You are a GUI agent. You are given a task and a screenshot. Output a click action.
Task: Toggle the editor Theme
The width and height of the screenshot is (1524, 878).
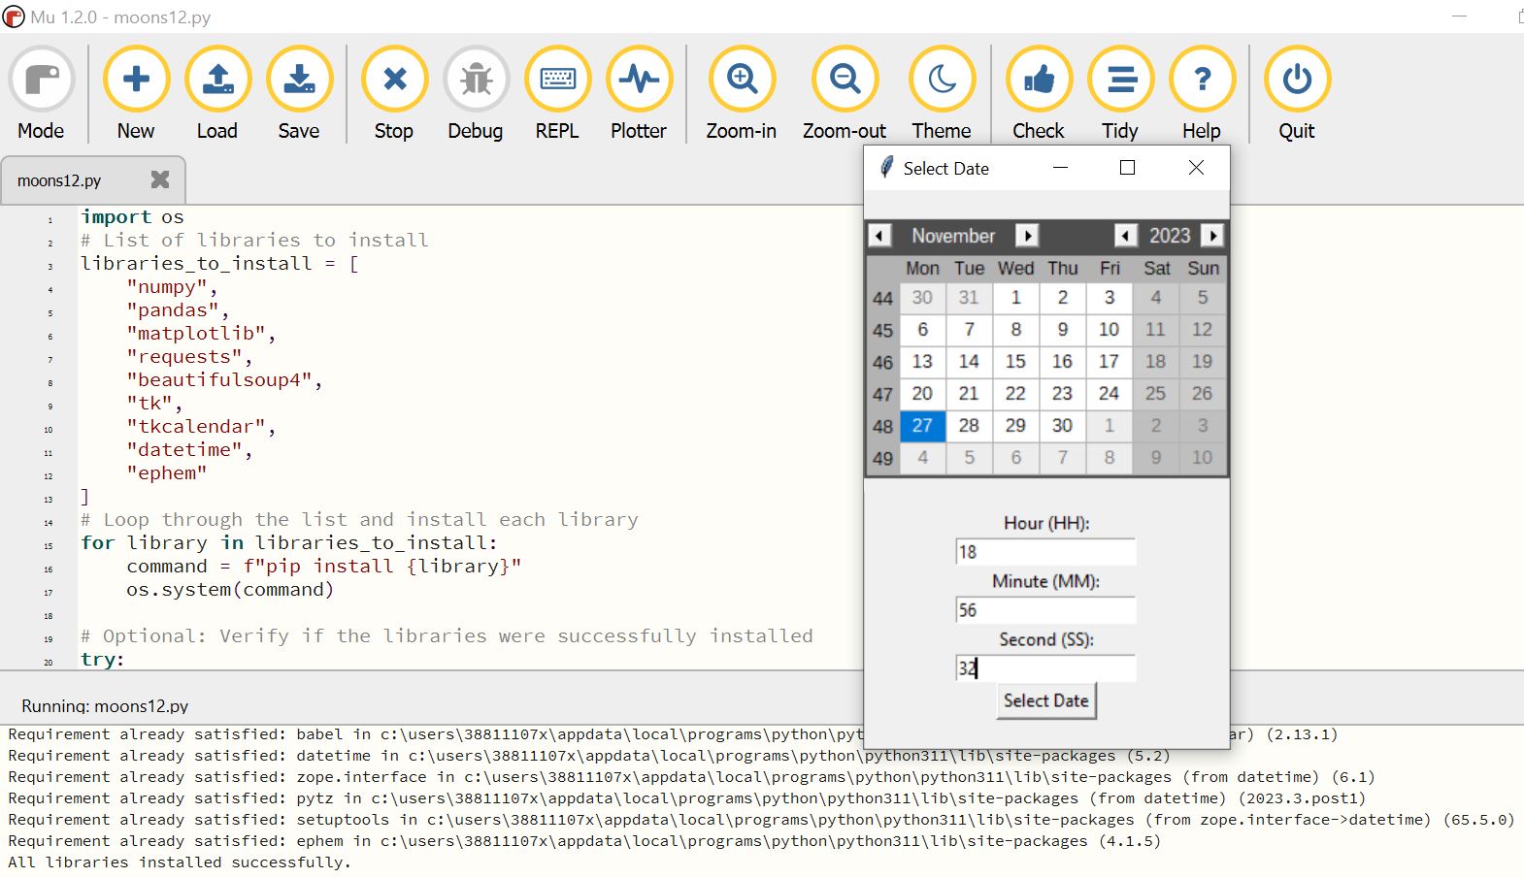click(942, 80)
